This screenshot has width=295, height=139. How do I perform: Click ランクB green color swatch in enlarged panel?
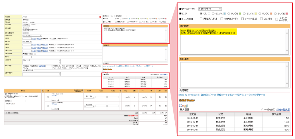point(240,14)
